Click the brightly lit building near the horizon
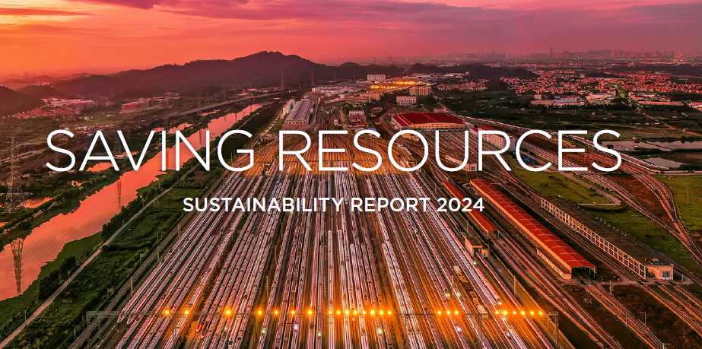This screenshot has height=349, width=702. 402,84
